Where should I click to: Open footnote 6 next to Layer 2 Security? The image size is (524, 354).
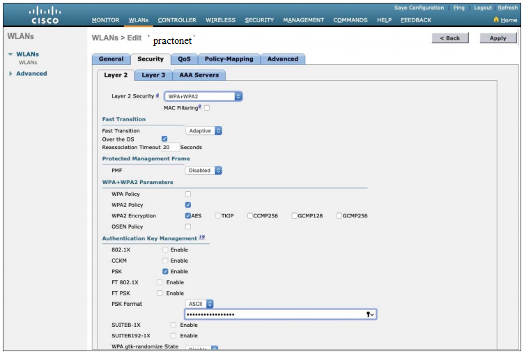click(x=157, y=95)
